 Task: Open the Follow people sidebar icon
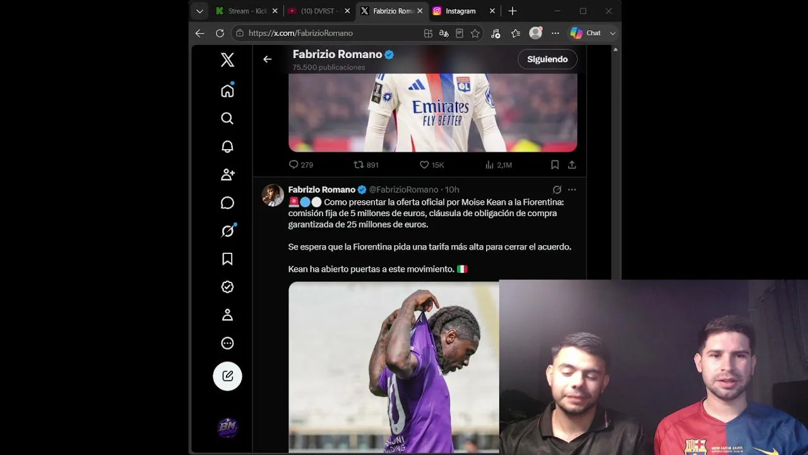[227, 174]
